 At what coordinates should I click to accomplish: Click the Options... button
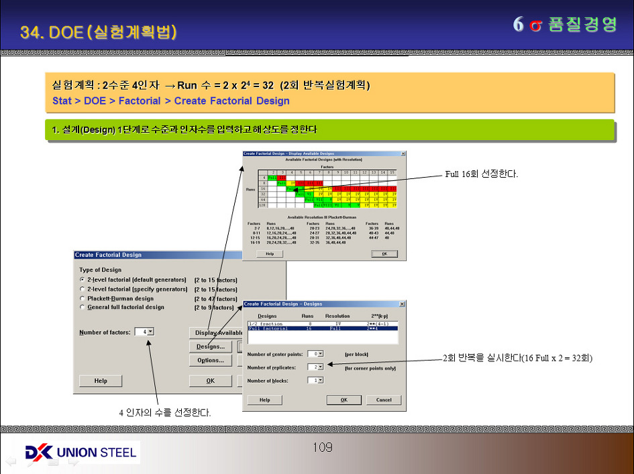point(210,360)
